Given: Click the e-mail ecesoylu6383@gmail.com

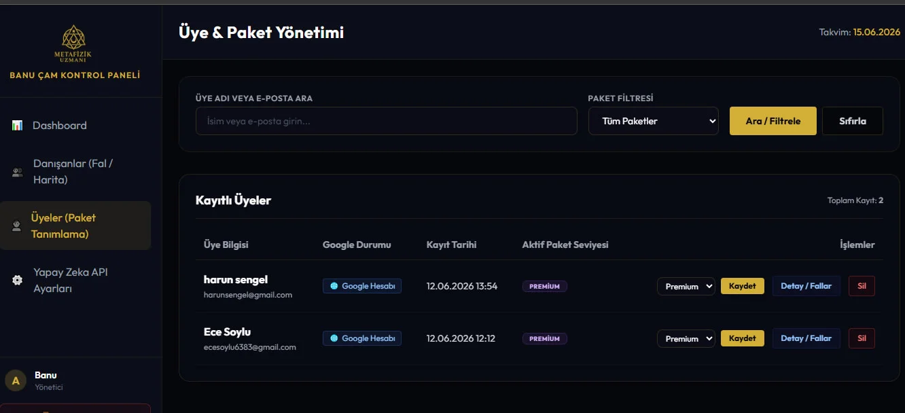Looking at the screenshot, I should (x=250, y=347).
